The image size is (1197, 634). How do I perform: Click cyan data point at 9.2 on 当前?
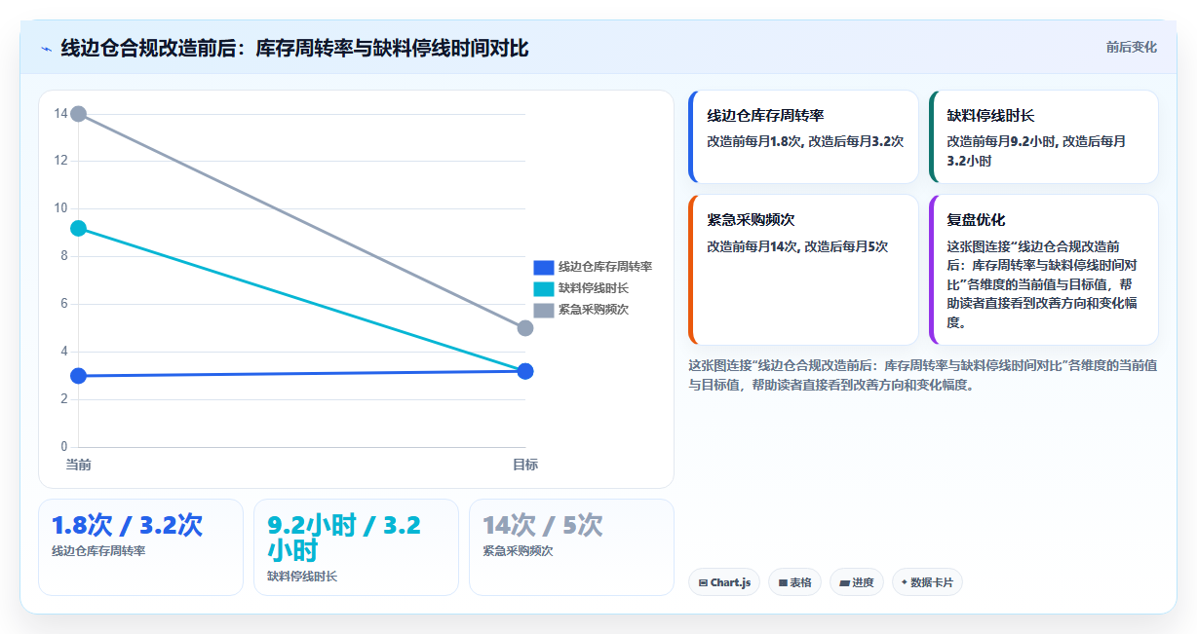[79, 228]
